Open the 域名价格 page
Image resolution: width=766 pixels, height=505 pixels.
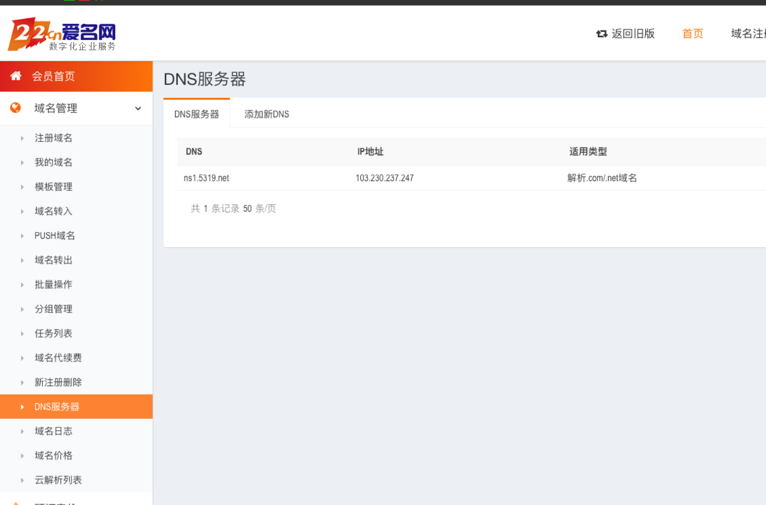[x=53, y=455]
